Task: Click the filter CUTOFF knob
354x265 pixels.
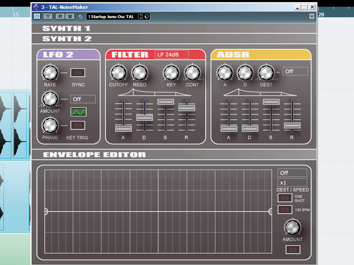Action: coord(119,73)
